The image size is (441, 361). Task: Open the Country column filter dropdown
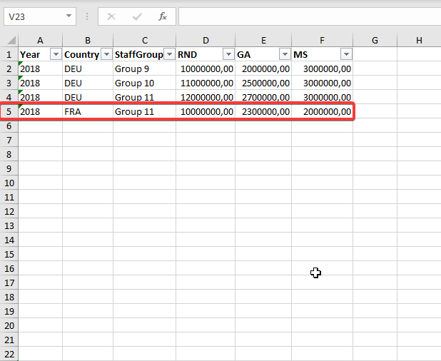click(x=106, y=54)
